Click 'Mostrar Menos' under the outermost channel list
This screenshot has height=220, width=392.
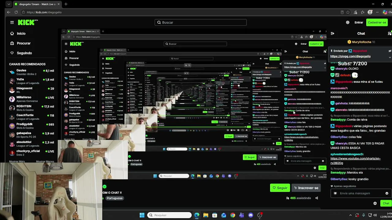45,161
